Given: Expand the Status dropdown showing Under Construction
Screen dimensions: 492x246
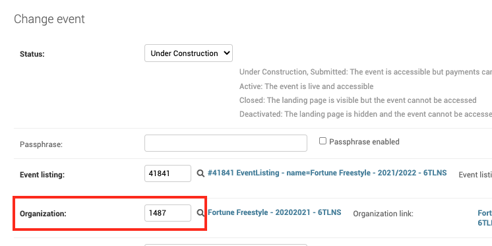Looking at the screenshot, I should tap(188, 53).
